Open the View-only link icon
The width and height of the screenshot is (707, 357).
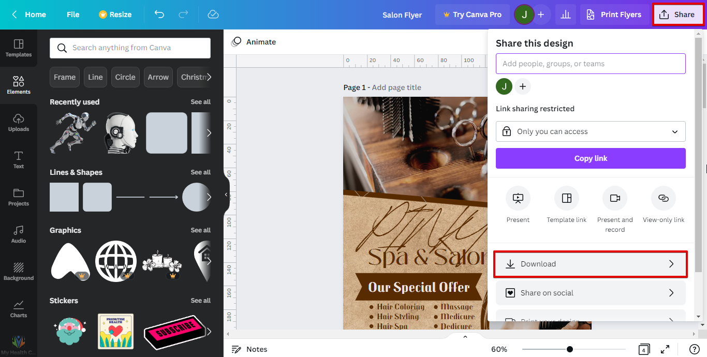click(664, 198)
